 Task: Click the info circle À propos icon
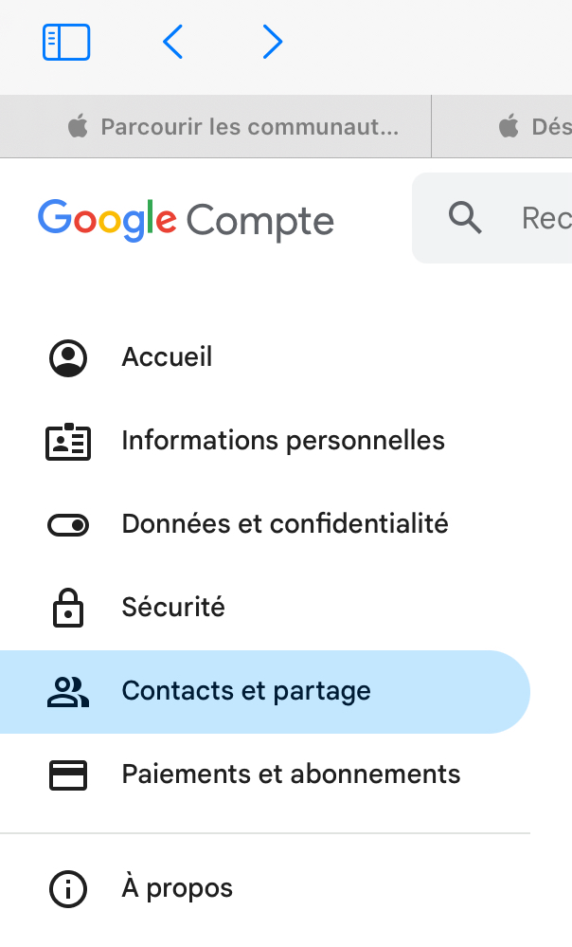(67, 889)
